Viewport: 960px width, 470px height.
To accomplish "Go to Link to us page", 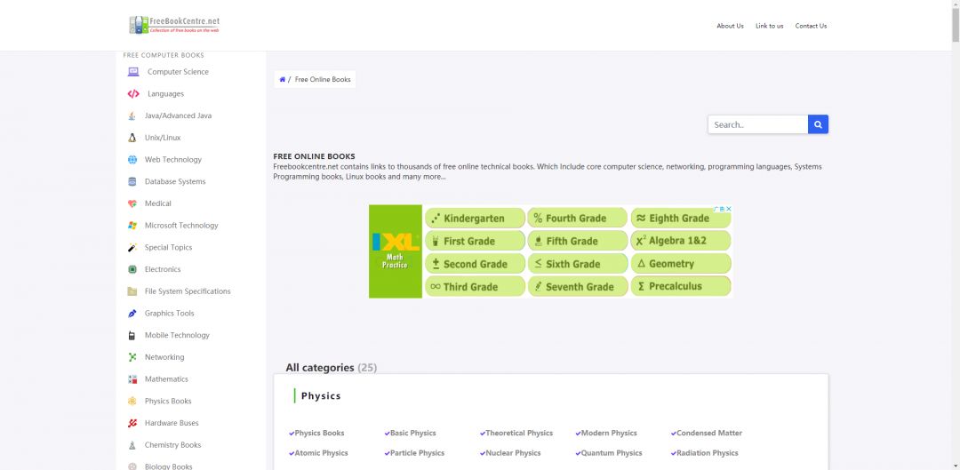I will (x=769, y=26).
